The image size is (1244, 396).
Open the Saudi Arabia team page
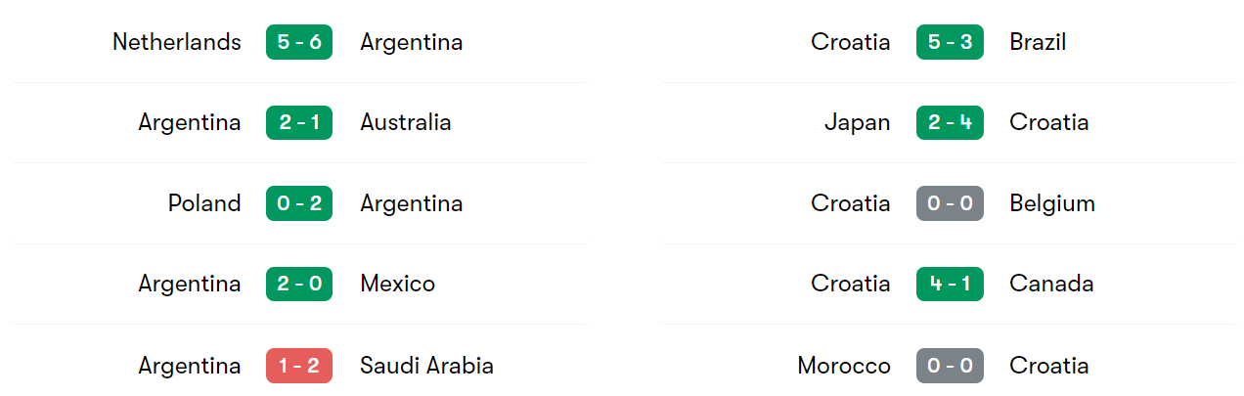(x=427, y=366)
